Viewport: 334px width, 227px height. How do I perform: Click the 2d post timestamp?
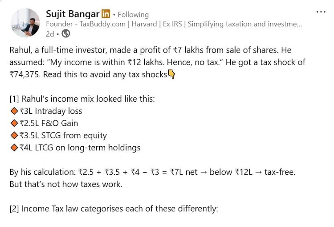coord(50,33)
